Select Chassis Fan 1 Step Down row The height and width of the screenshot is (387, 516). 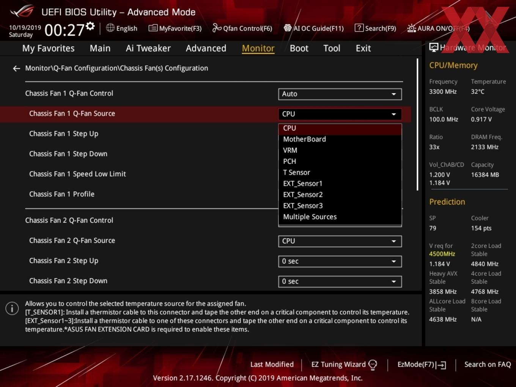click(x=68, y=154)
